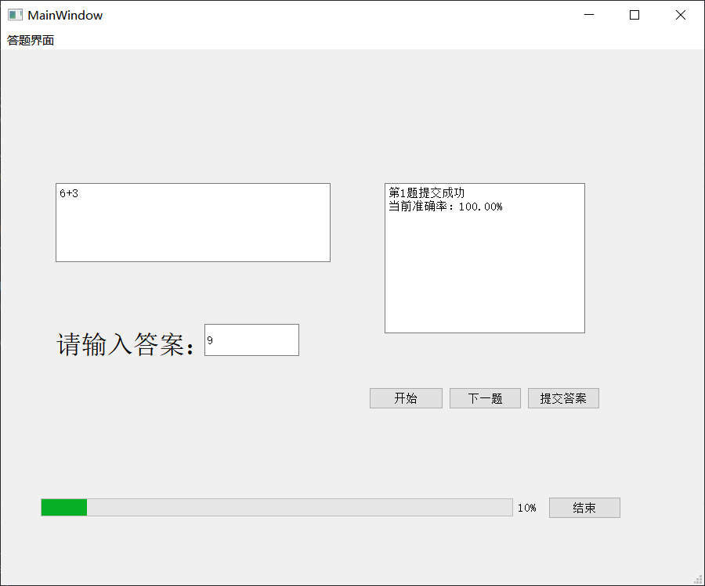
Task: Maximize the MainWindow application
Action: (x=634, y=14)
